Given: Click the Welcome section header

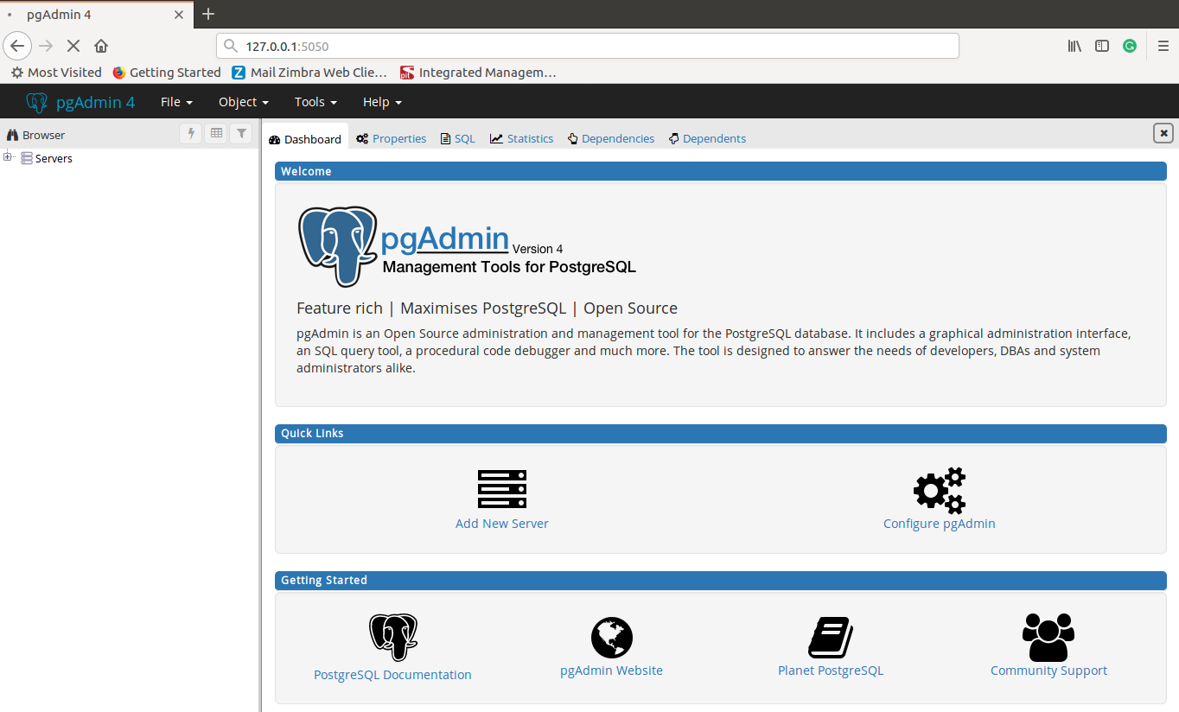Looking at the screenshot, I should [721, 171].
